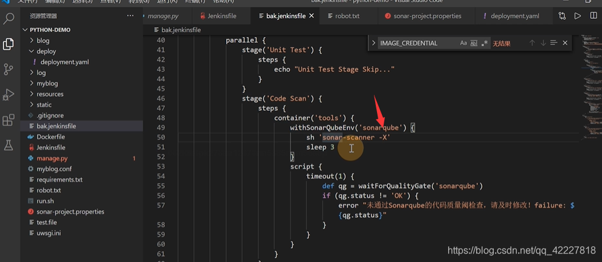Open Jenkinsfile in explorer tree
Screen dimensions: 602x262
81,147
